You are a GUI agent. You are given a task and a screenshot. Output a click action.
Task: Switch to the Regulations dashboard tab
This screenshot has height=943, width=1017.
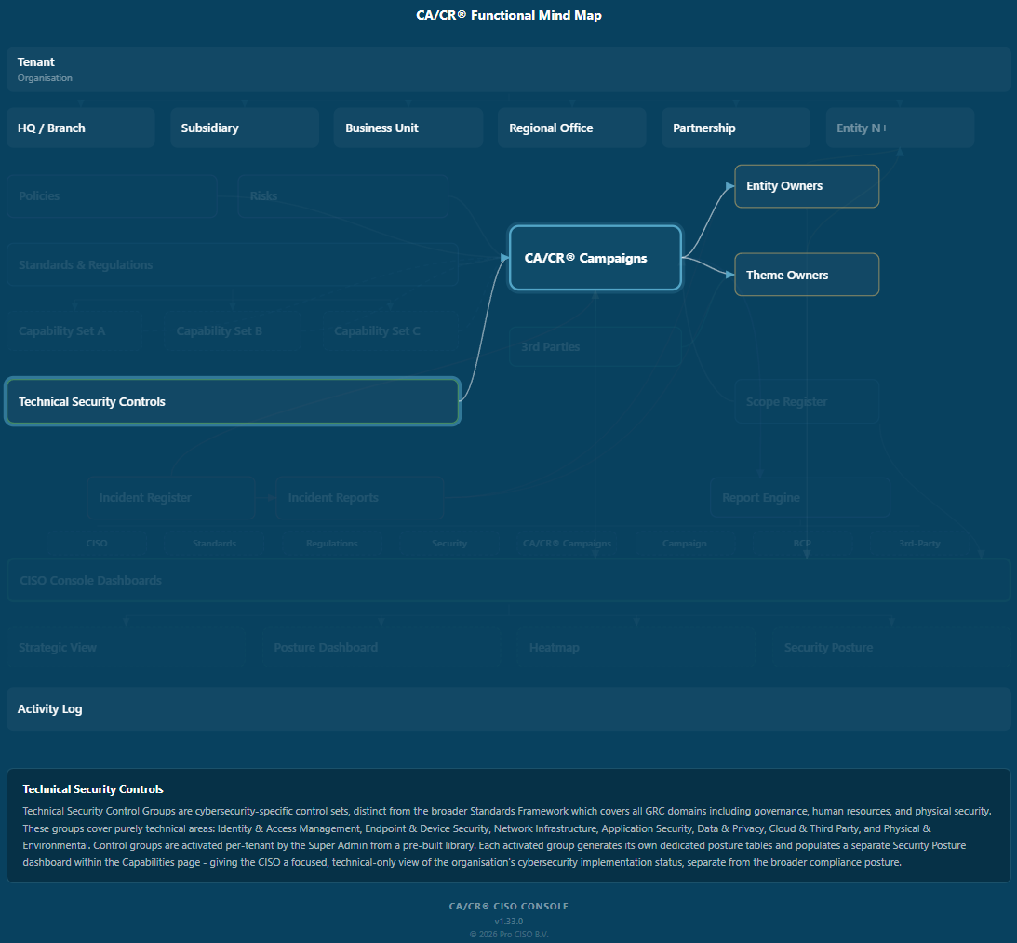332,544
